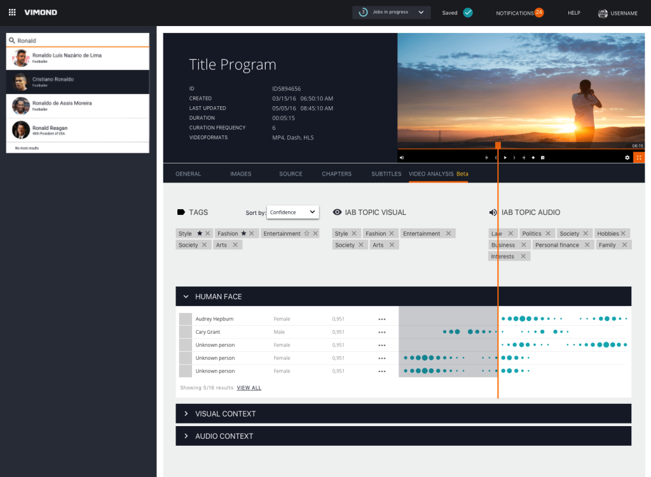Open the Help link
This screenshot has width=651, height=477.
[574, 13]
